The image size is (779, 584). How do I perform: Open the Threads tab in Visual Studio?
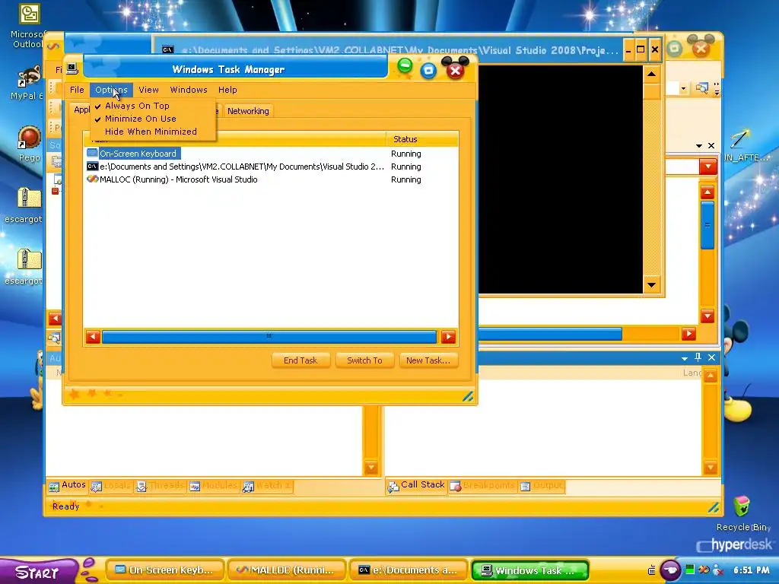point(161,486)
